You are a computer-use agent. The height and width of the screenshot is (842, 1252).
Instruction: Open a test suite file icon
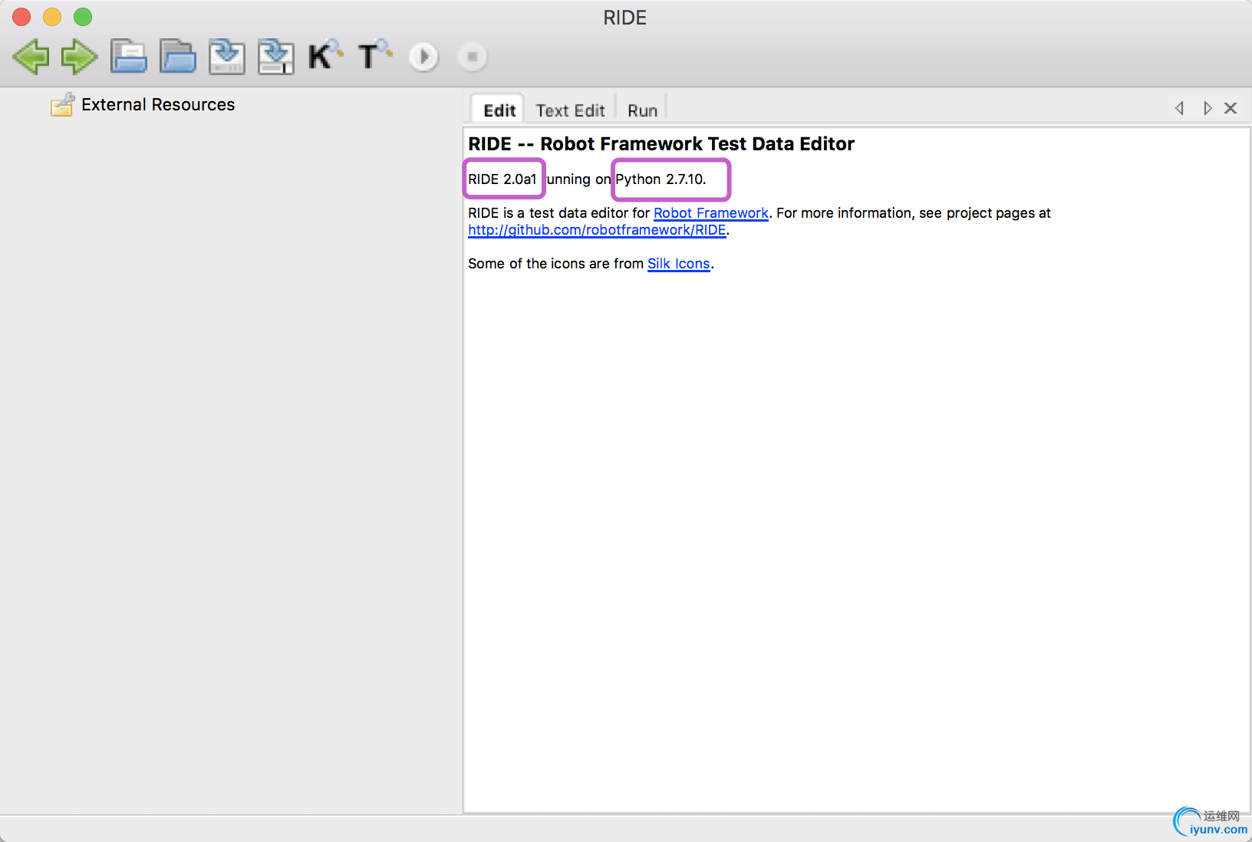128,57
